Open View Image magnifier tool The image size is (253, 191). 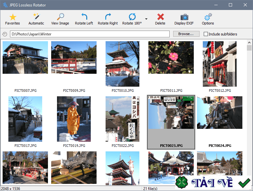pos(60,19)
